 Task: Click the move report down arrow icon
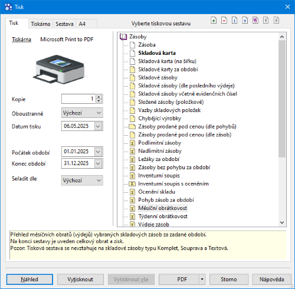point(276,20)
